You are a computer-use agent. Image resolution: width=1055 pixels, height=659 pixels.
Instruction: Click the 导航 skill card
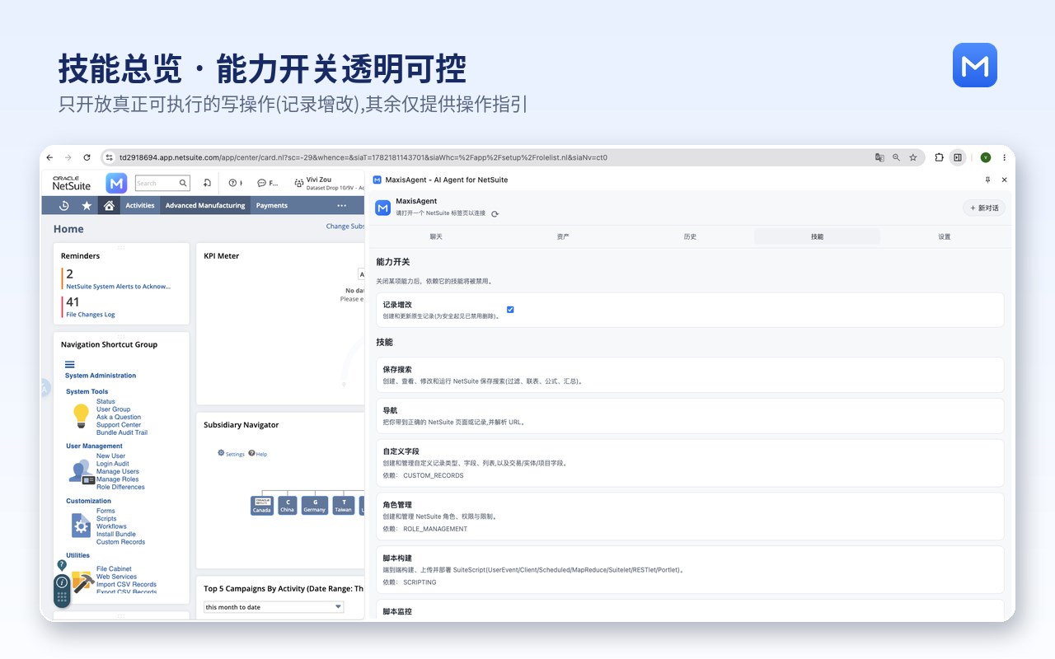(x=690, y=416)
